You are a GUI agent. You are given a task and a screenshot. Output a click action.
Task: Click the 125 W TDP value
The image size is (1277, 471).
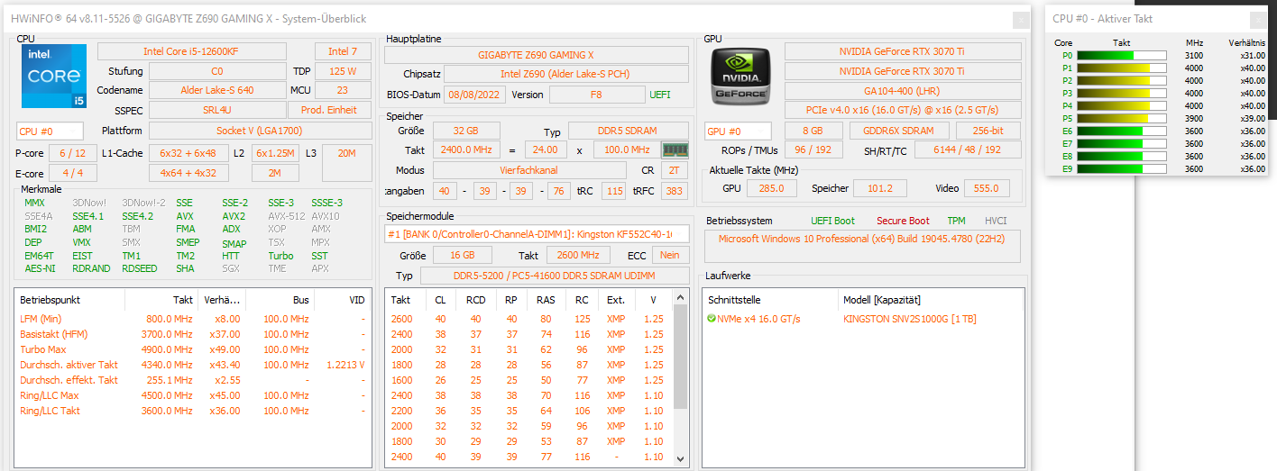point(343,71)
